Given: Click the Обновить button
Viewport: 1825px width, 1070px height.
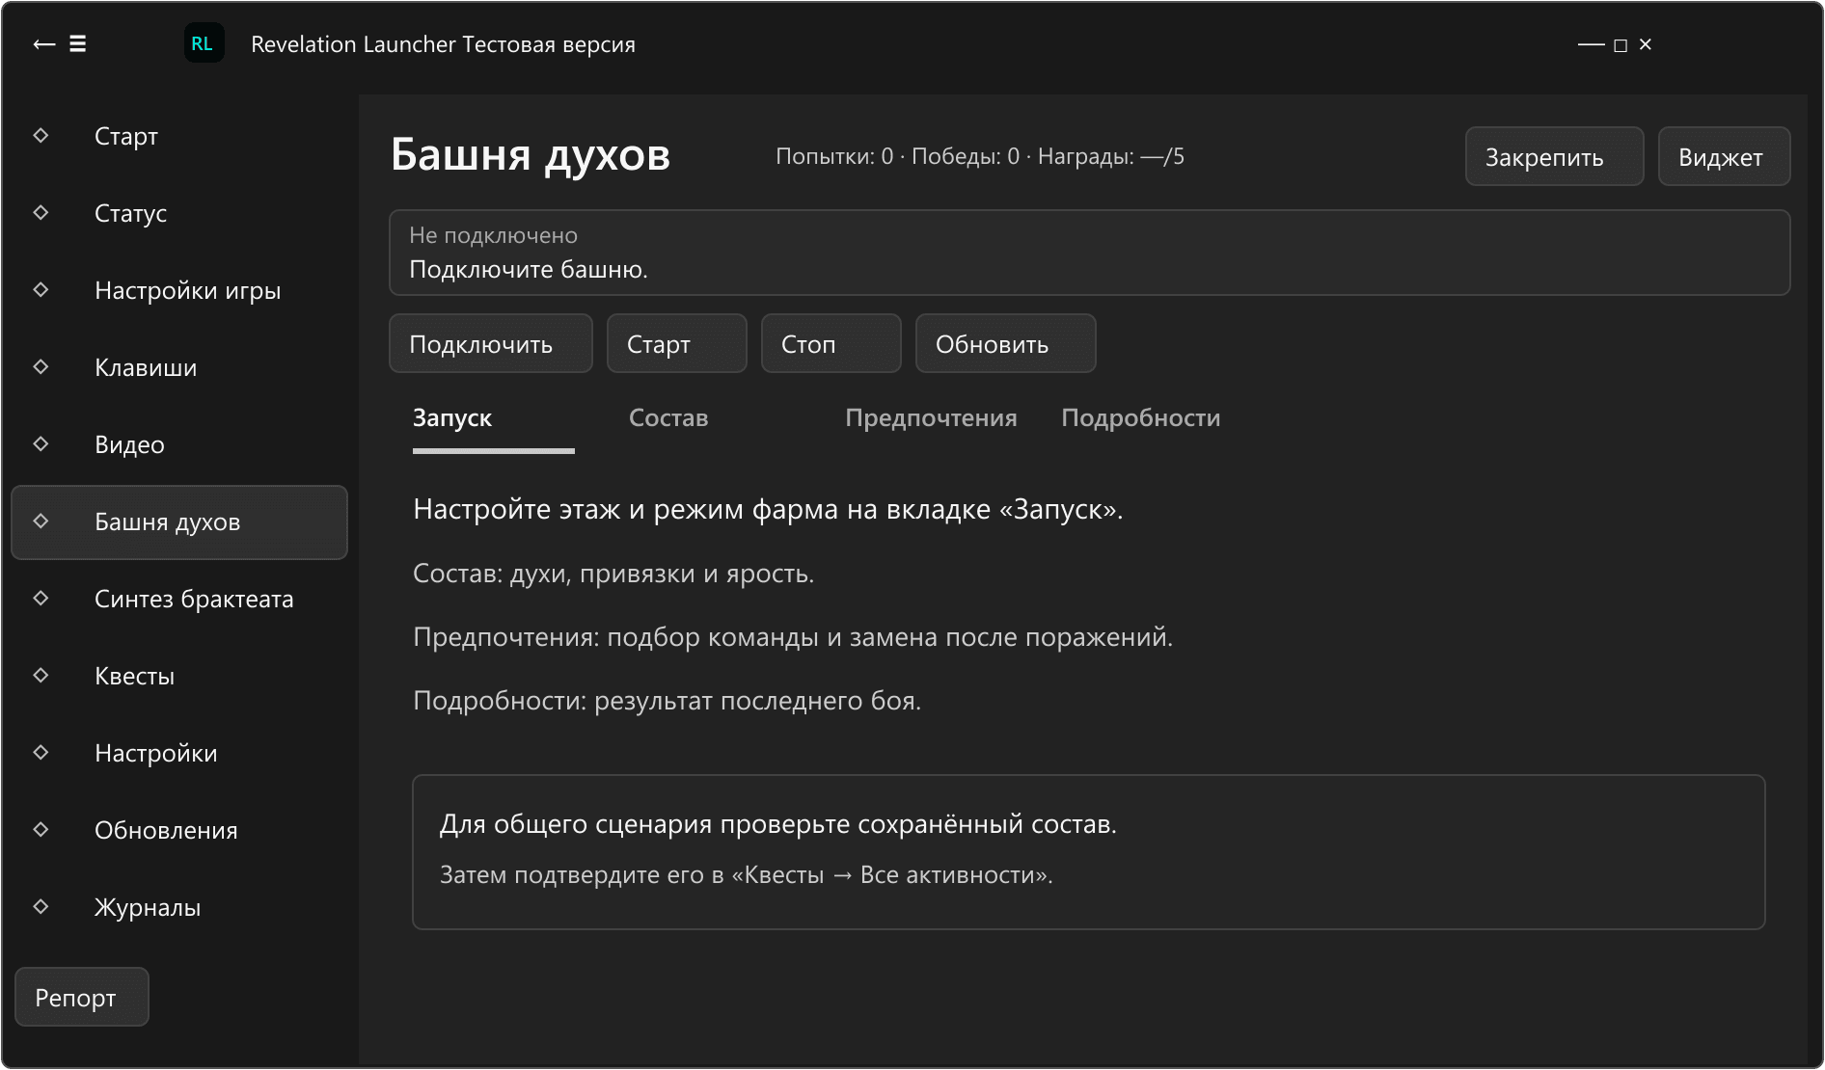Looking at the screenshot, I should pyautogui.click(x=1006, y=343).
